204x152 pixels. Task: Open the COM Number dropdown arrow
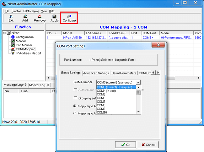point(138,82)
